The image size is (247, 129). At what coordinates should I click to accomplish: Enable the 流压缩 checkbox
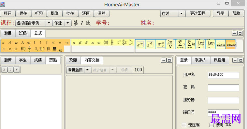[x=184, y=125]
